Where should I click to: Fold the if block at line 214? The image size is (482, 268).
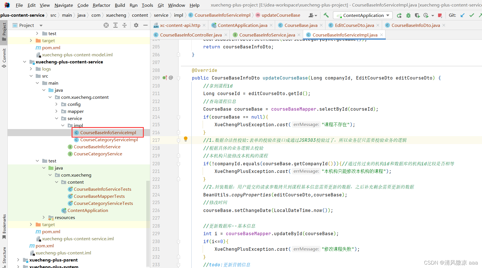tap(179, 117)
